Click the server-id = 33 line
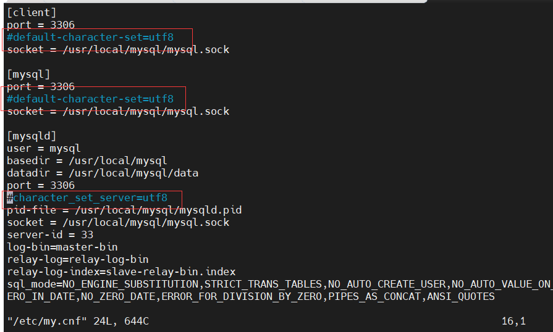553x332 pixels. [50, 235]
